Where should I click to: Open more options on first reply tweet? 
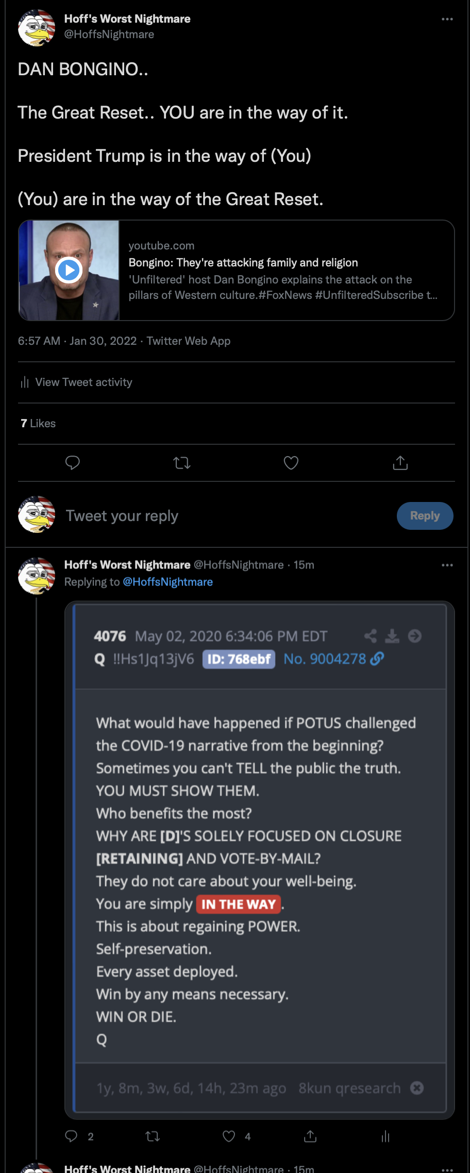(447, 565)
